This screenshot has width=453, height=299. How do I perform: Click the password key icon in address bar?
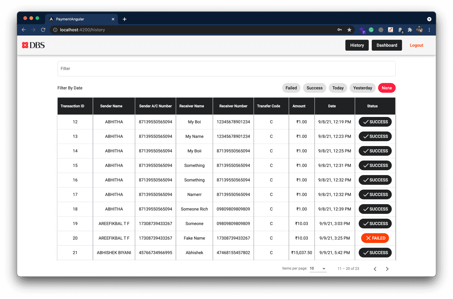pyautogui.click(x=339, y=30)
